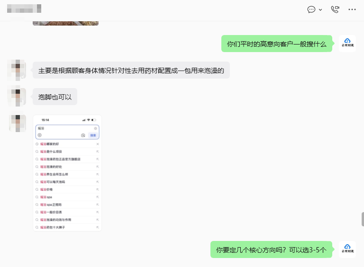Viewport: 364px width, 267px height.
Task: Select the 泡脚也可以 message bubble
Action: click(x=55, y=97)
